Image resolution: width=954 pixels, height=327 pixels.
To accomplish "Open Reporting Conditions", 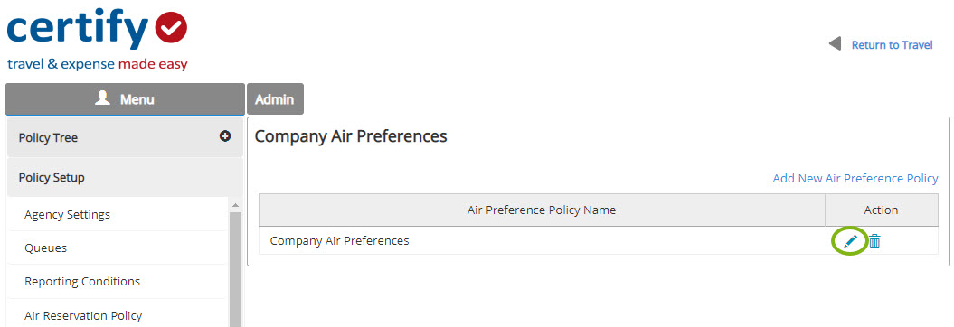I will pos(82,282).
